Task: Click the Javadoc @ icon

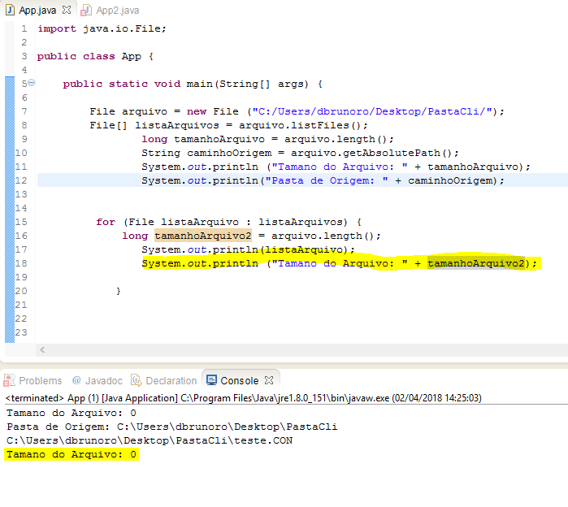Action: pyautogui.click(x=76, y=380)
